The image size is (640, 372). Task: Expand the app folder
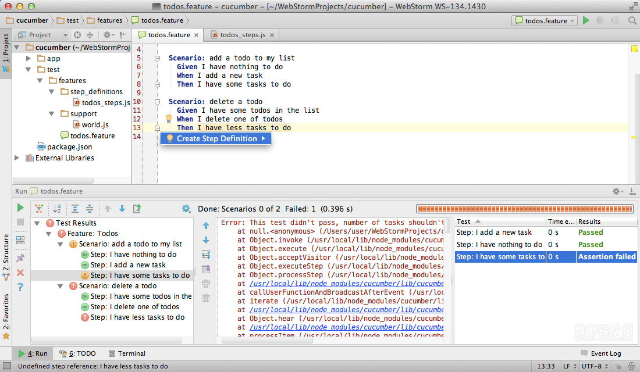[28, 58]
